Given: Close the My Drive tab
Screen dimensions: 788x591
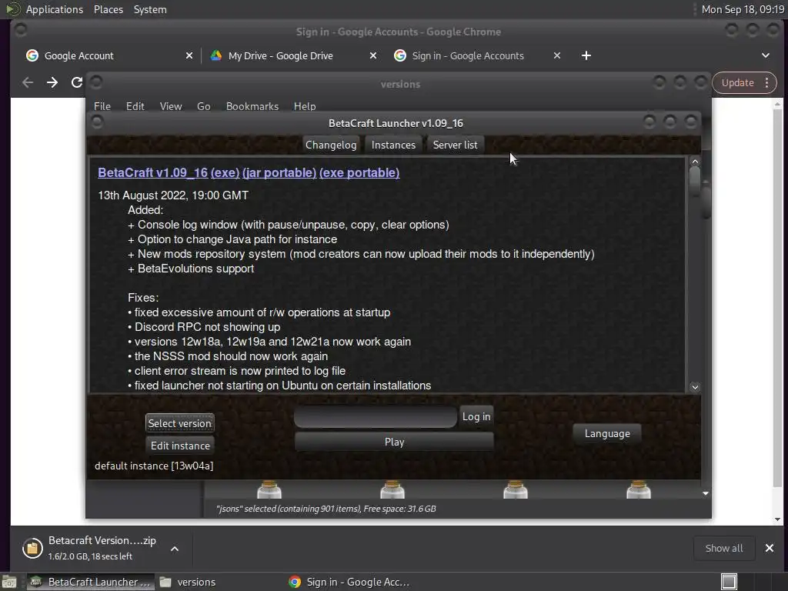Looking at the screenshot, I should (373, 55).
